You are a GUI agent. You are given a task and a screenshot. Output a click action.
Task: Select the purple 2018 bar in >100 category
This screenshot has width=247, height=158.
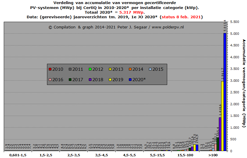tap(220, 134)
